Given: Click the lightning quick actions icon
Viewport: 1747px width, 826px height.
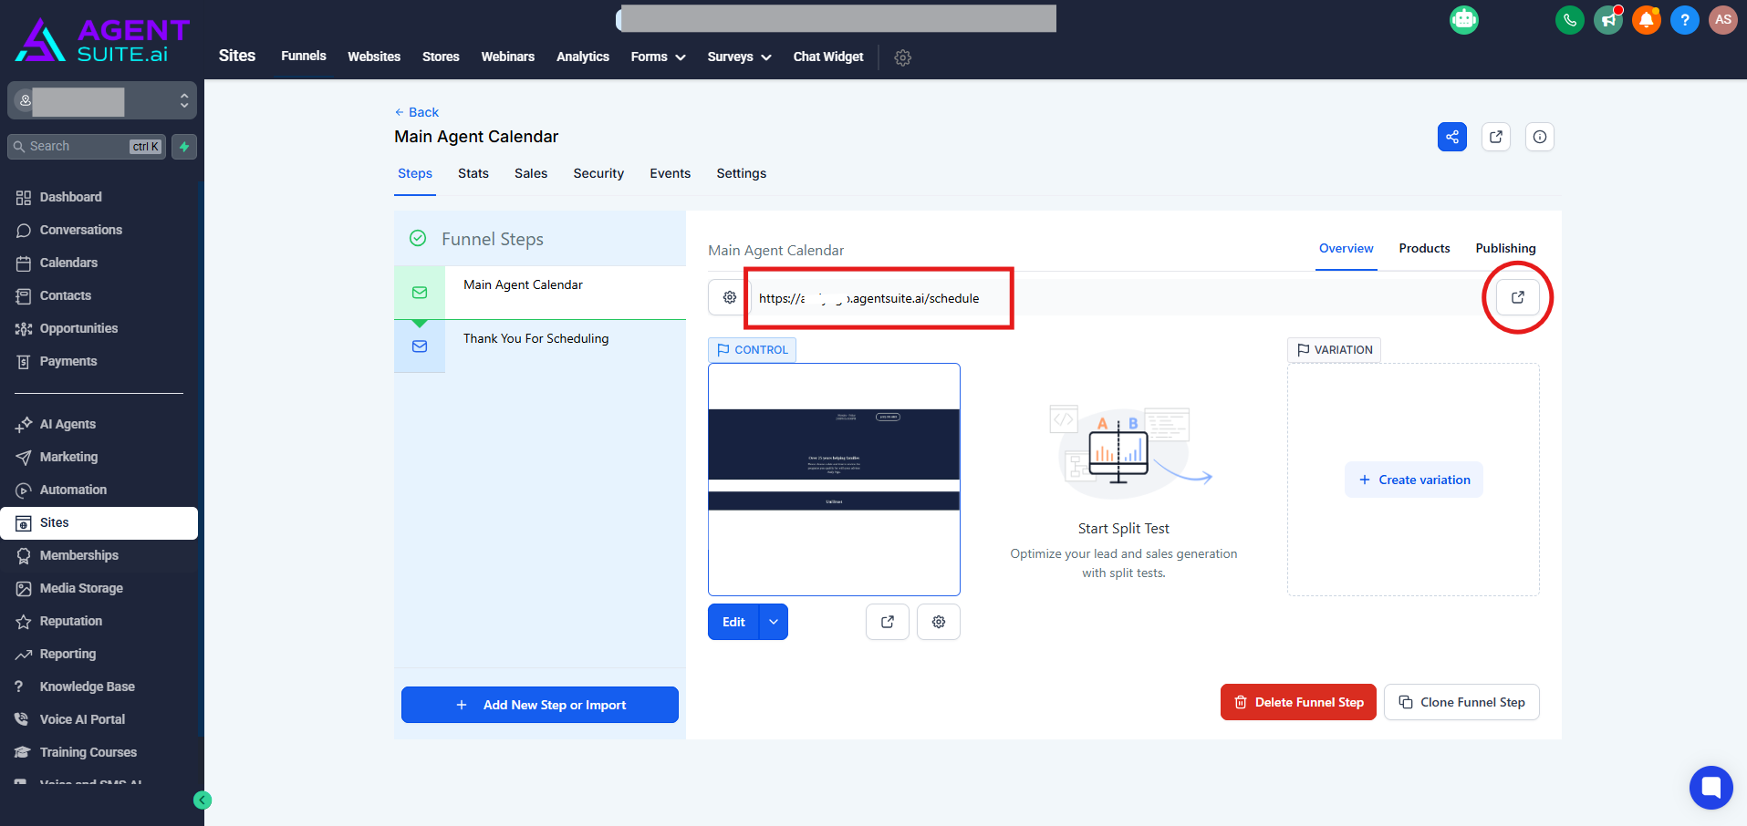Looking at the screenshot, I should [x=184, y=147].
